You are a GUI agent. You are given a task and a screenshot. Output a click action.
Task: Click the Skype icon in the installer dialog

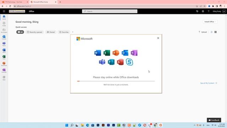[129, 62]
